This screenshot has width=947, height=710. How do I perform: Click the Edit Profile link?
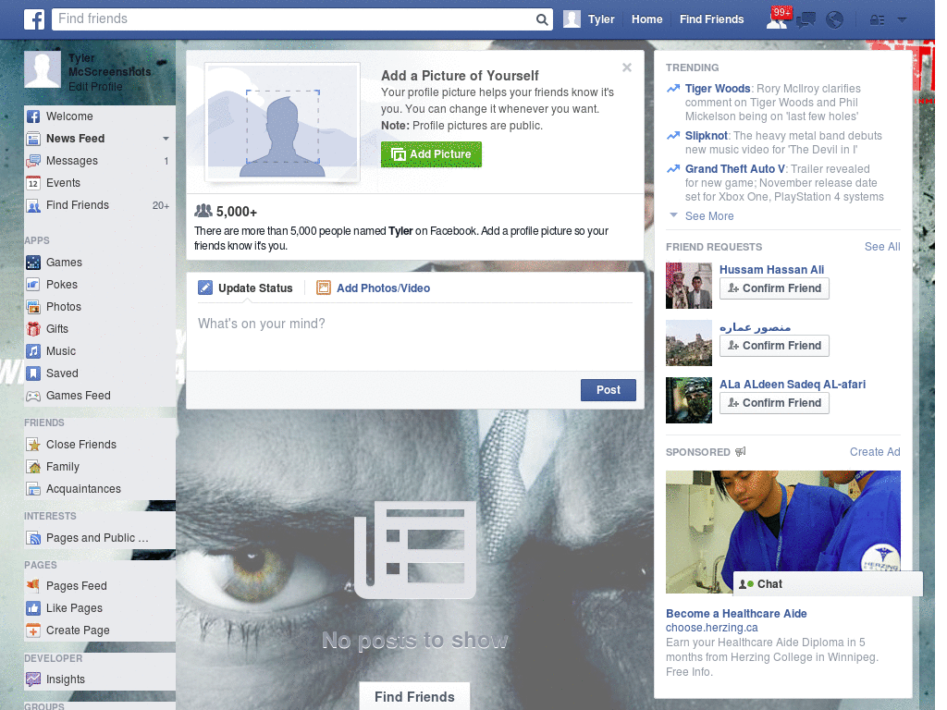pos(95,87)
